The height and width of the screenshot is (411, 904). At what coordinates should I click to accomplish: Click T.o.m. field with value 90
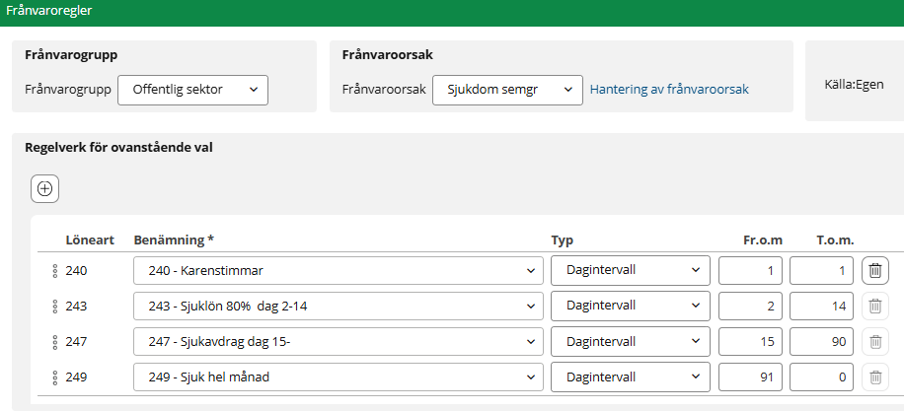[x=821, y=342]
